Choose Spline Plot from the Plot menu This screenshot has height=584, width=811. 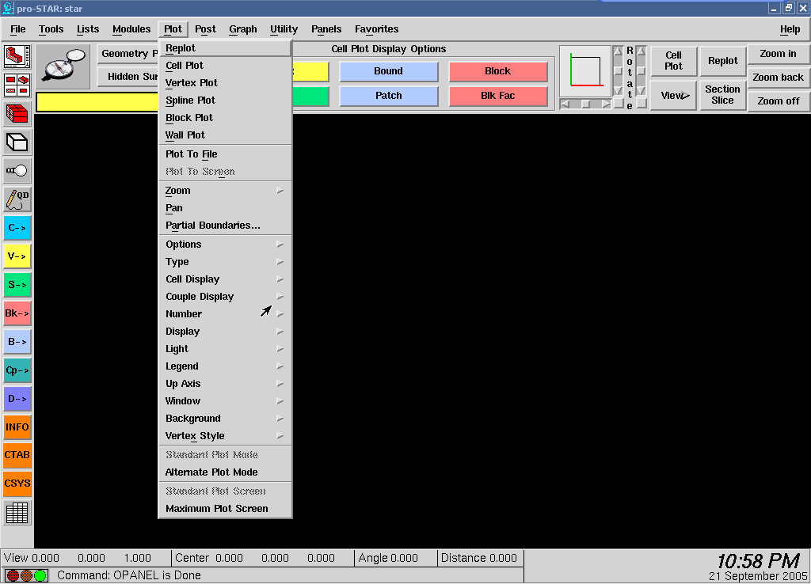tap(226, 100)
